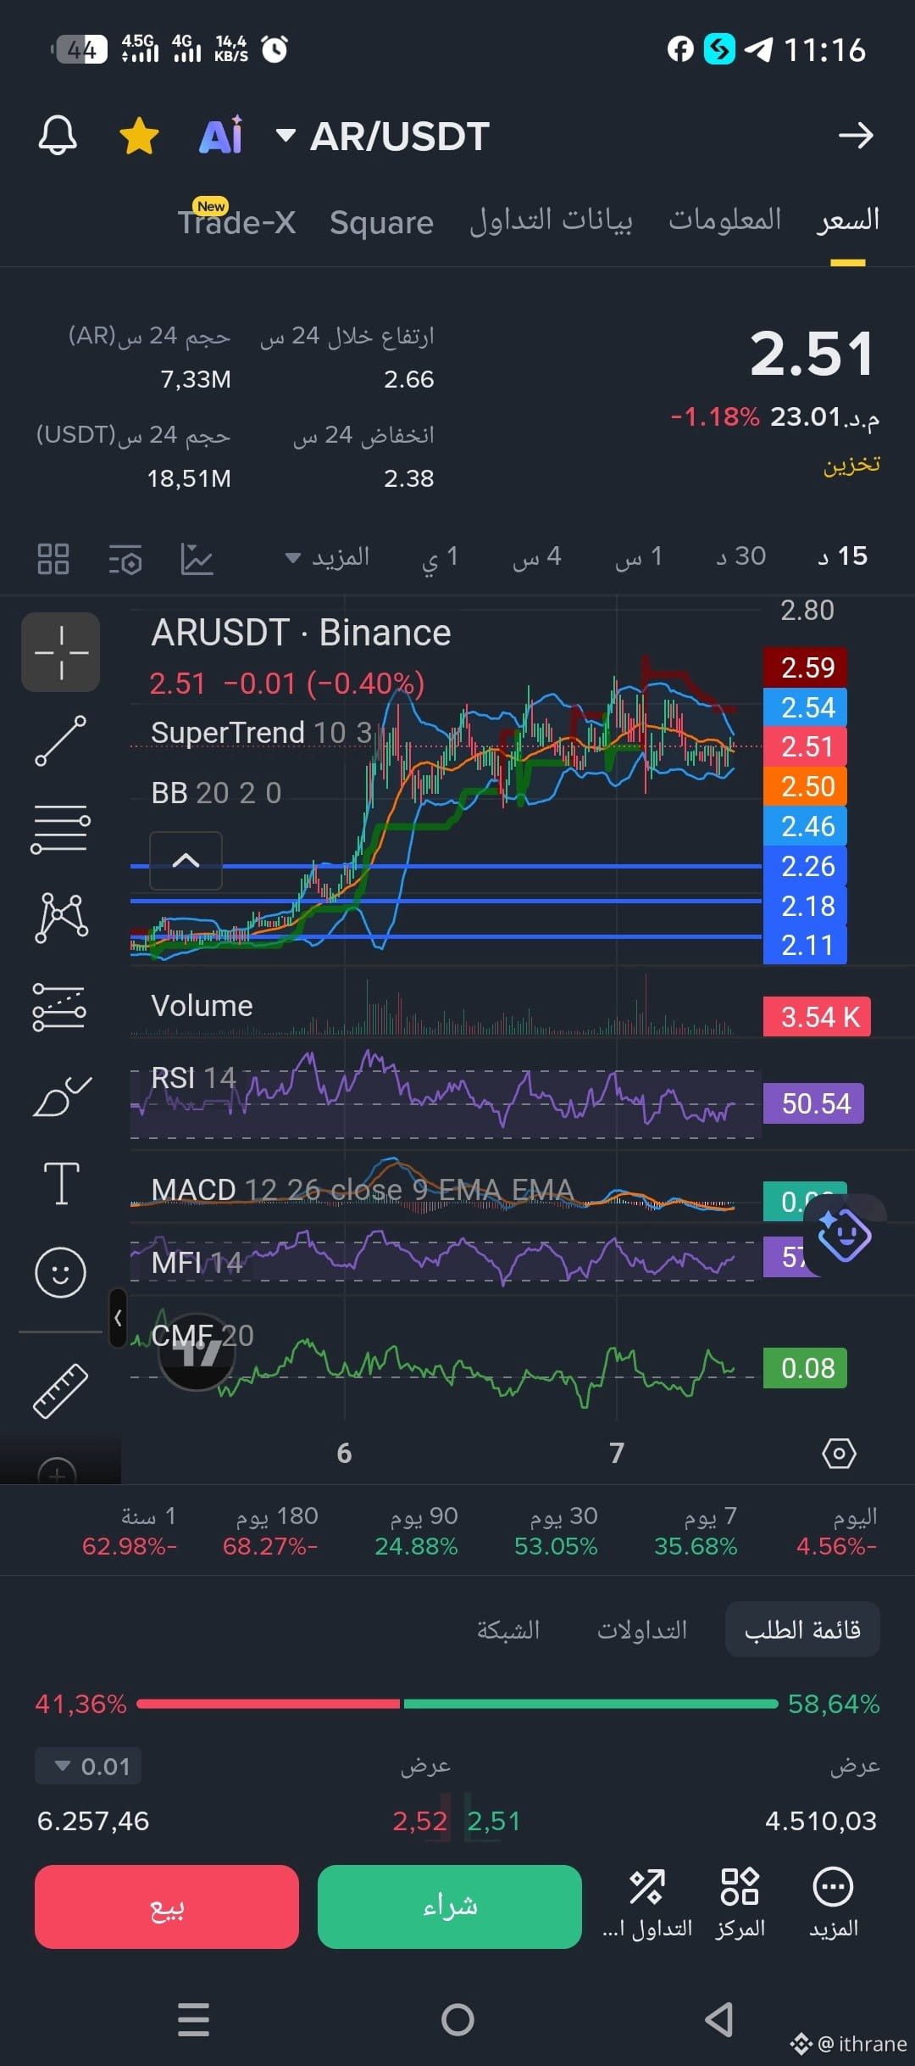The width and height of the screenshot is (915, 2066).
Task: Click the TradingView logo on chart
Action: click(x=197, y=1352)
